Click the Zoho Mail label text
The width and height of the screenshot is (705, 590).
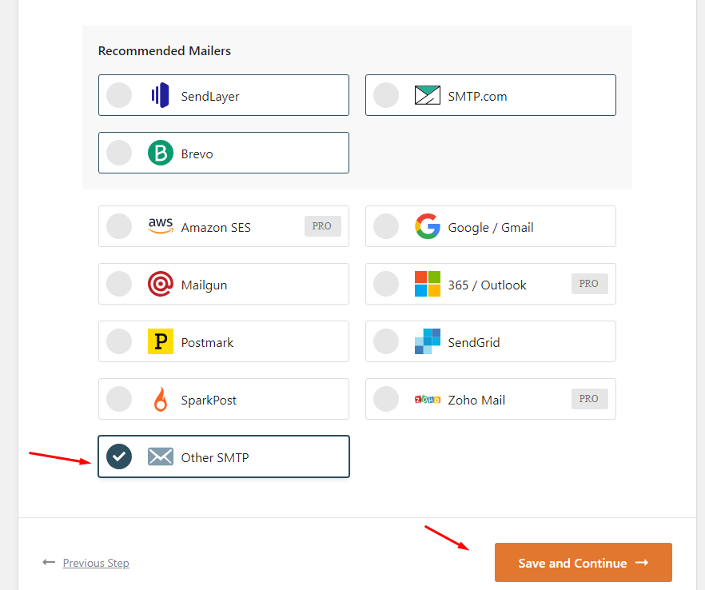coord(476,401)
